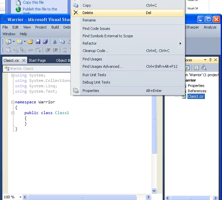Click the Cut scissors icon
The image size is (222, 200).
click(55, 42)
